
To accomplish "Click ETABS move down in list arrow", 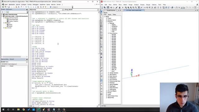I will [160, 7].
